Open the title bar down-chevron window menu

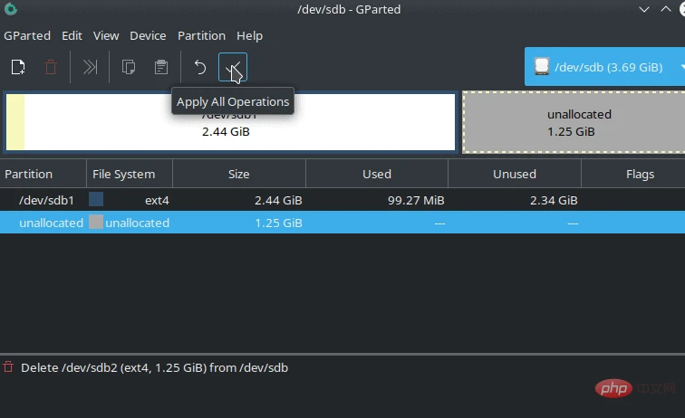pyautogui.click(x=644, y=9)
